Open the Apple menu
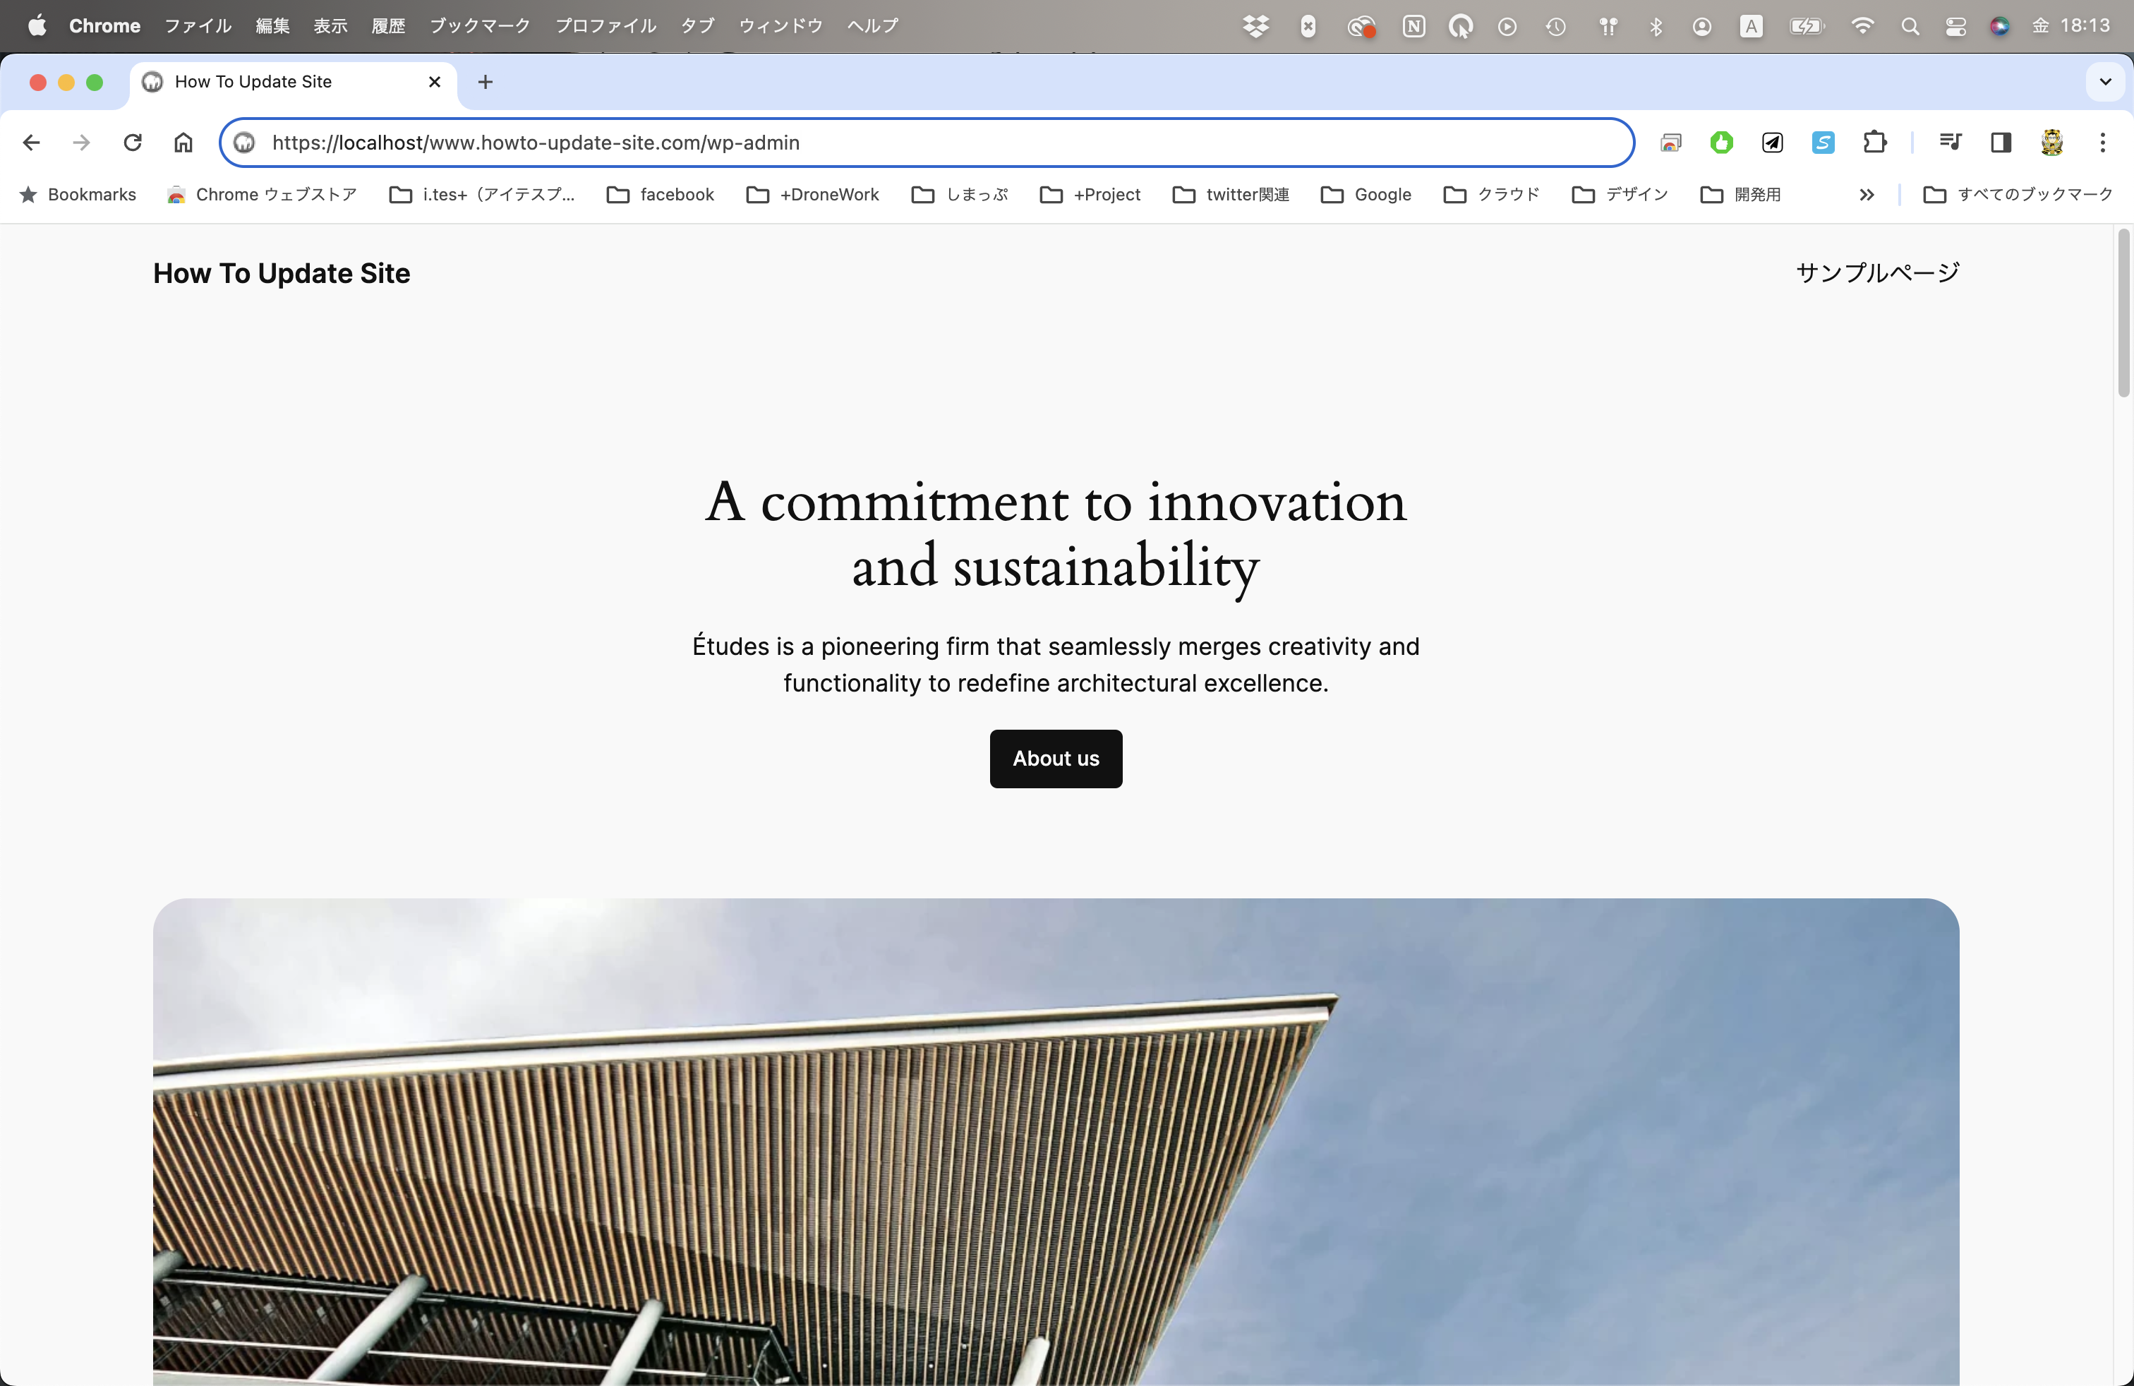 click(x=37, y=26)
